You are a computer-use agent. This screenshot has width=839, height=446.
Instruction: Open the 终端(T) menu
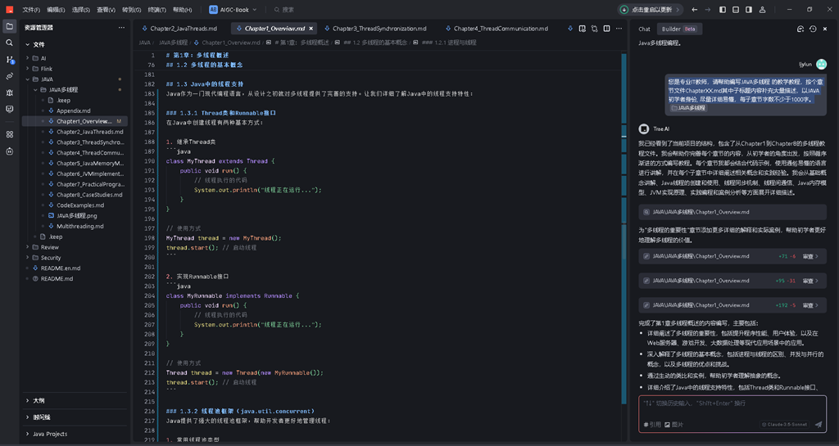156,10
